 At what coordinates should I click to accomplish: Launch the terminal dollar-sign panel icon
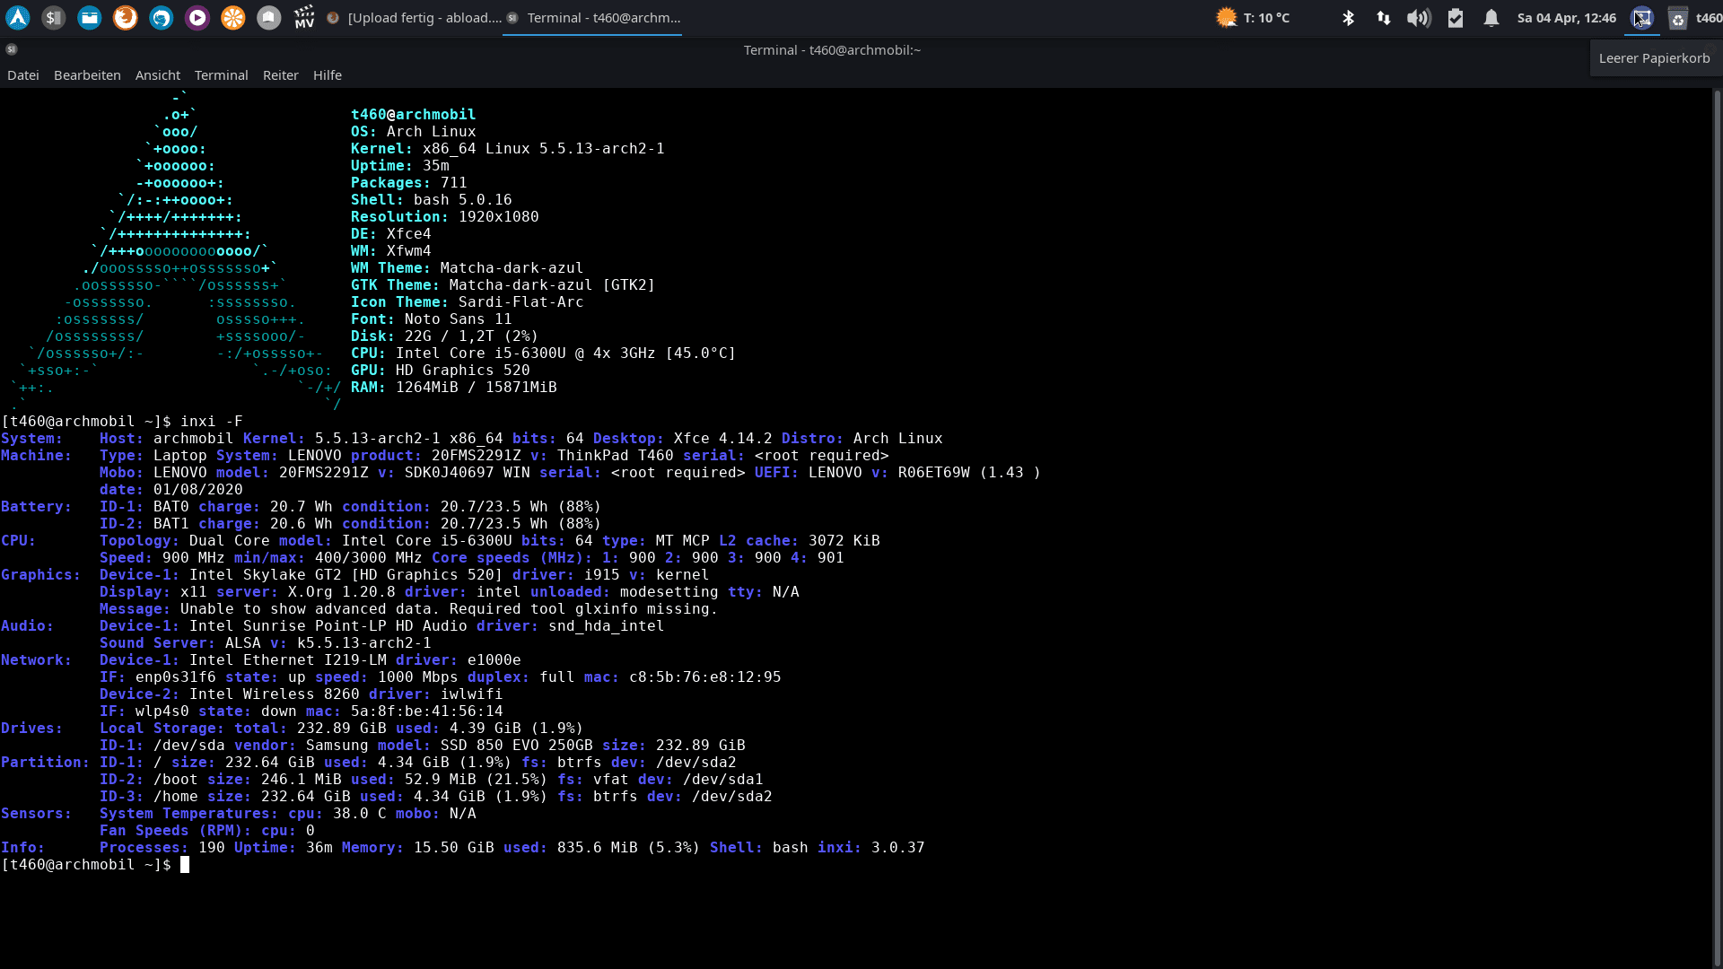click(54, 17)
